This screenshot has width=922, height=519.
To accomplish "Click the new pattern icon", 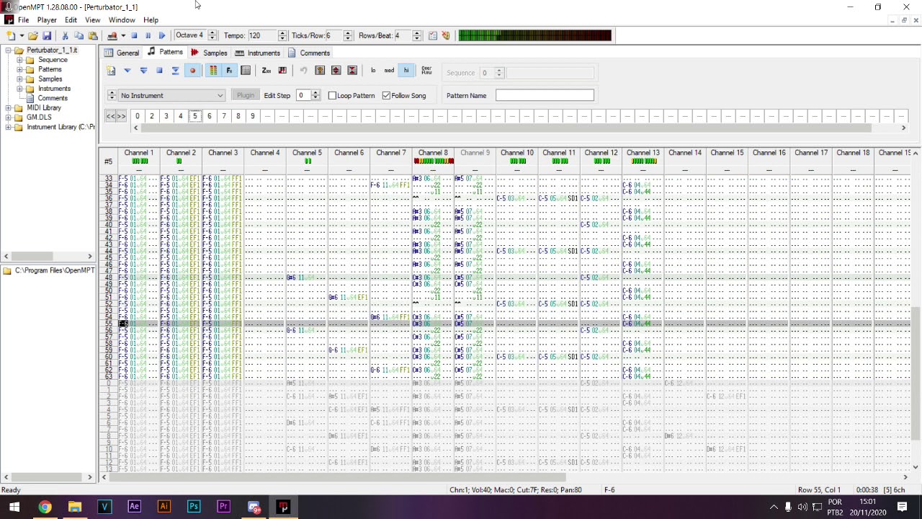I will click(111, 71).
